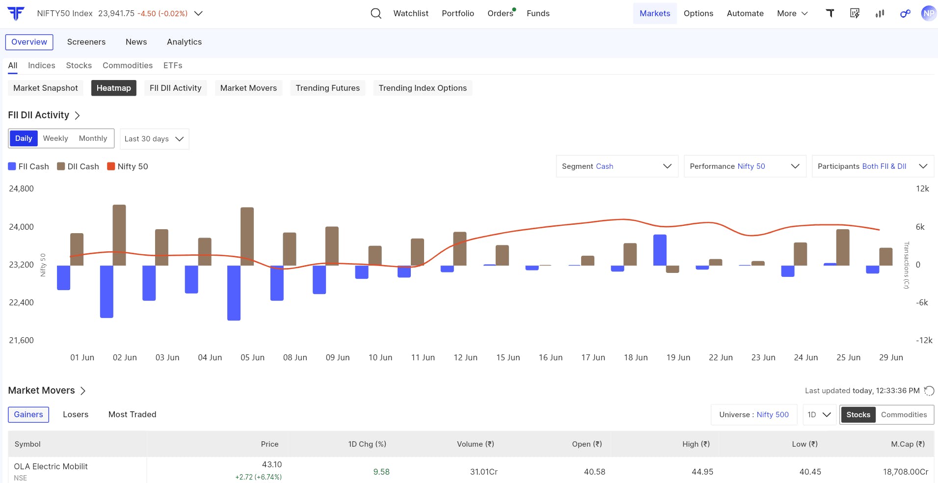Open the NP profile avatar
Screen dimensions: 938x483
click(929, 13)
